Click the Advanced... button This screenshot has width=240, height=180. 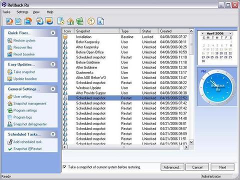point(172,167)
